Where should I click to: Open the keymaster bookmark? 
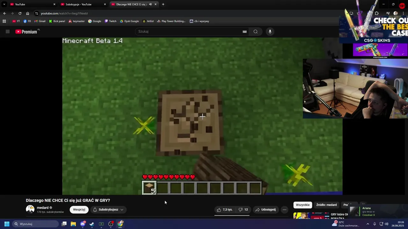76,21
